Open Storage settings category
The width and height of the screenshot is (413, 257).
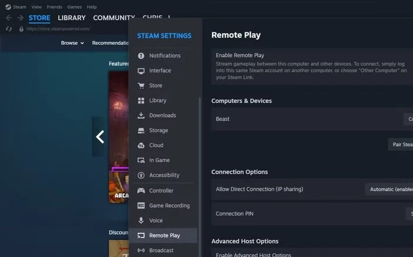[x=164, y=130]
